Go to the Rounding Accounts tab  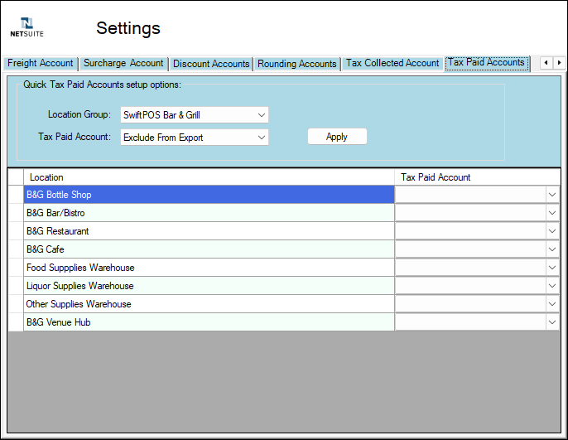pyautogui.click(x=296, y=64)
